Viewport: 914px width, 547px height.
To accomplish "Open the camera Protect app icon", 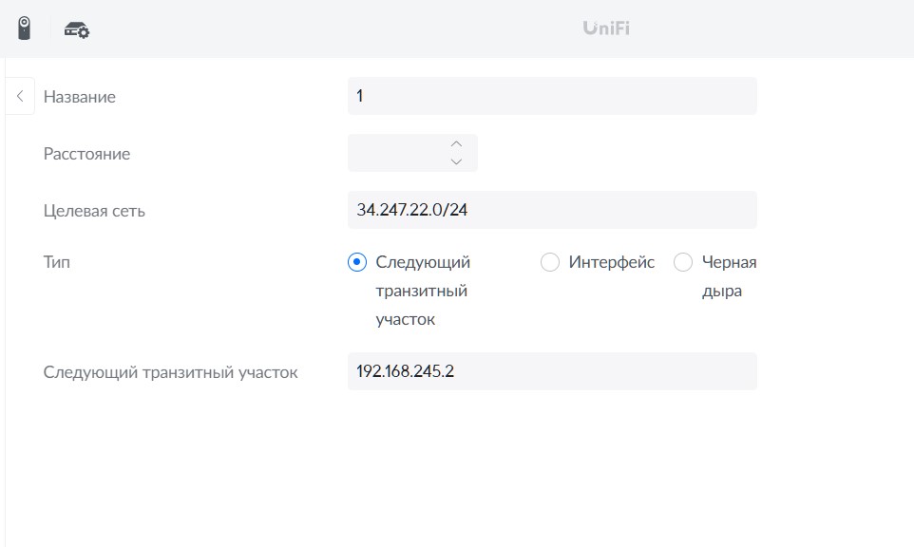I will pyautogui.click(x=24, y=28).
